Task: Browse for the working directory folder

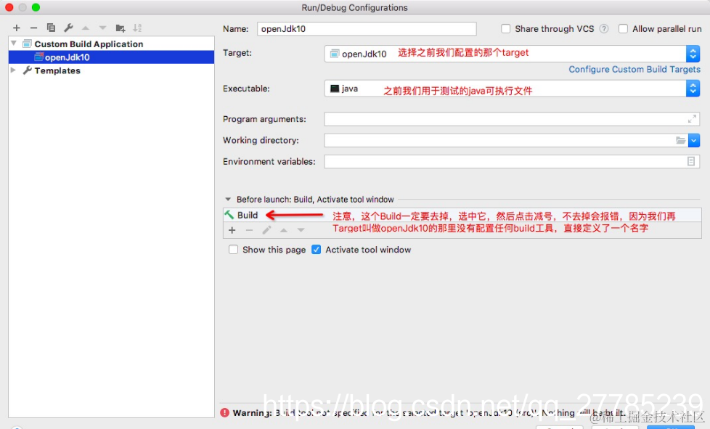Action: 680,140
